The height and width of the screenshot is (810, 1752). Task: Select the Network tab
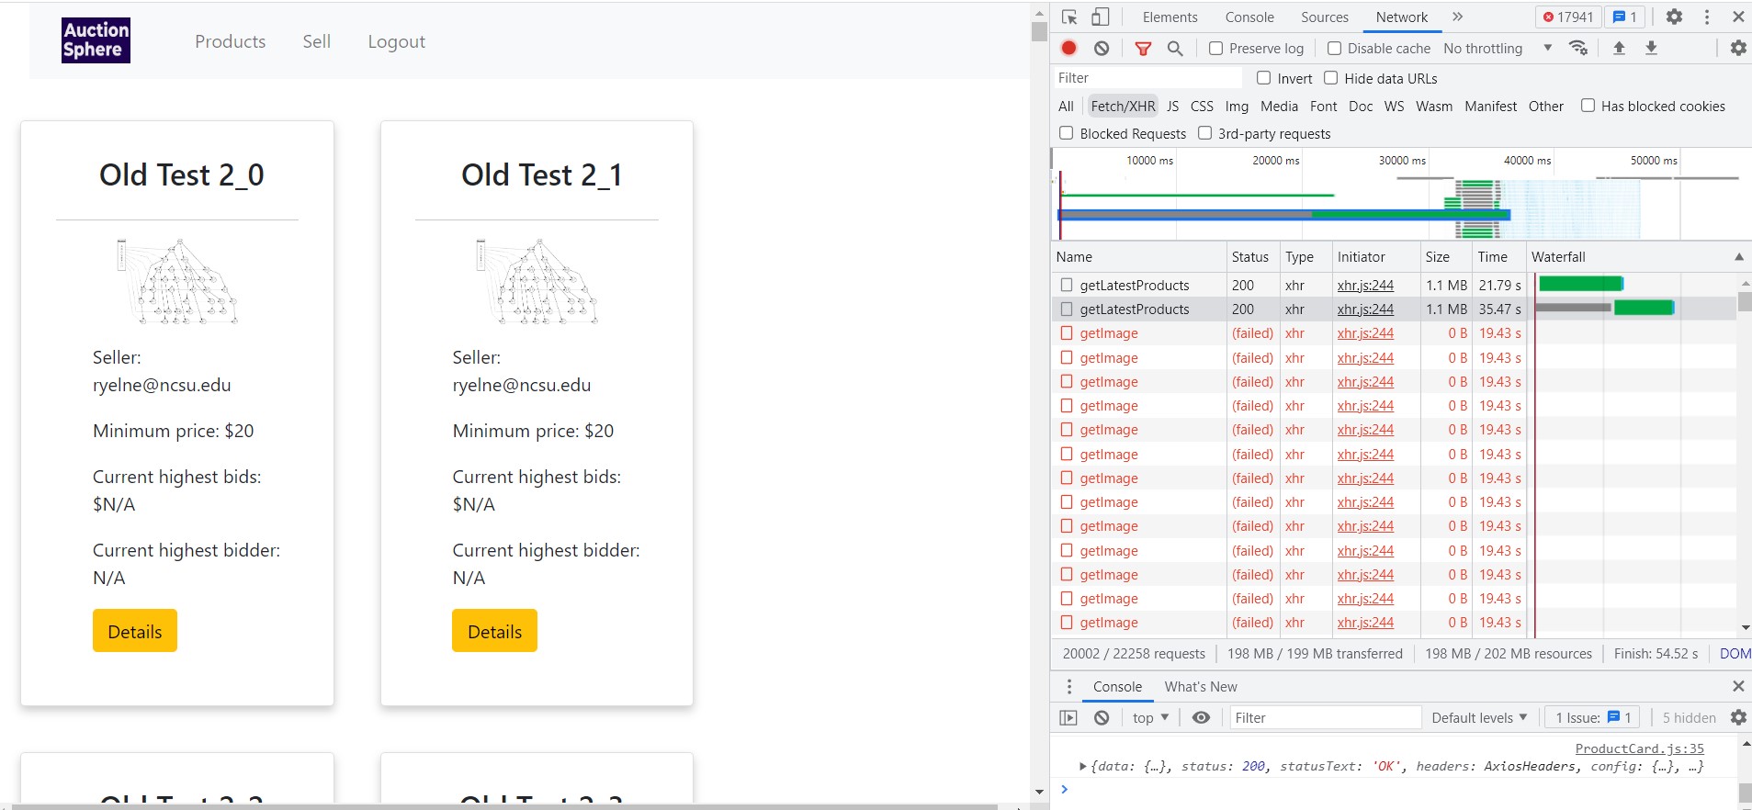pos(1401,17)
